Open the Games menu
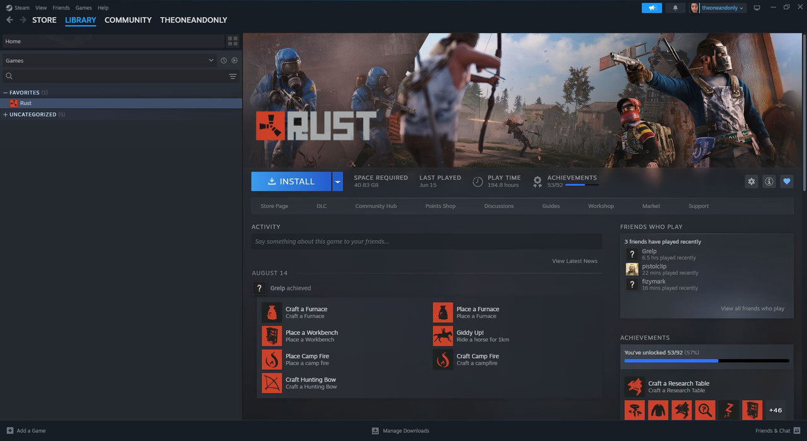 [83, 8]
